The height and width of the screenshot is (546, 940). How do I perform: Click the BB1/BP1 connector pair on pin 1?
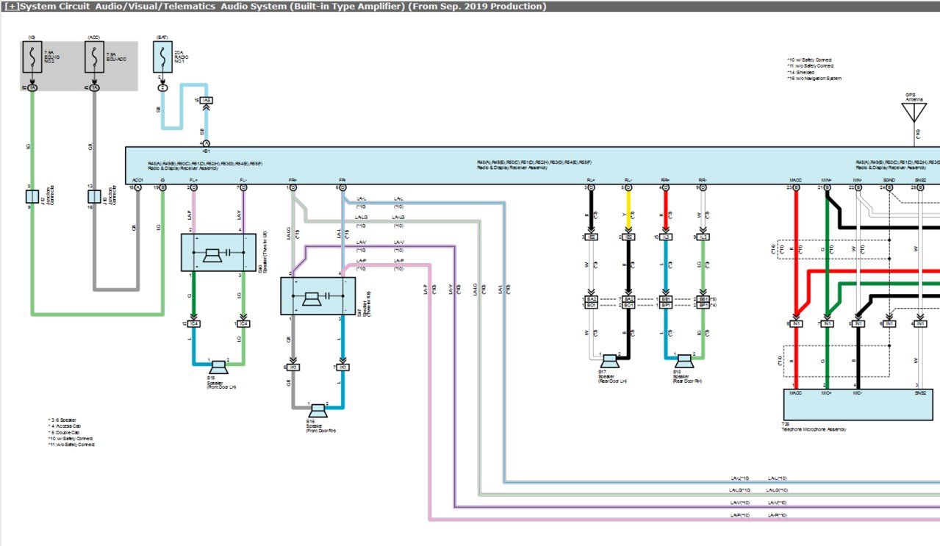point(667,302)
